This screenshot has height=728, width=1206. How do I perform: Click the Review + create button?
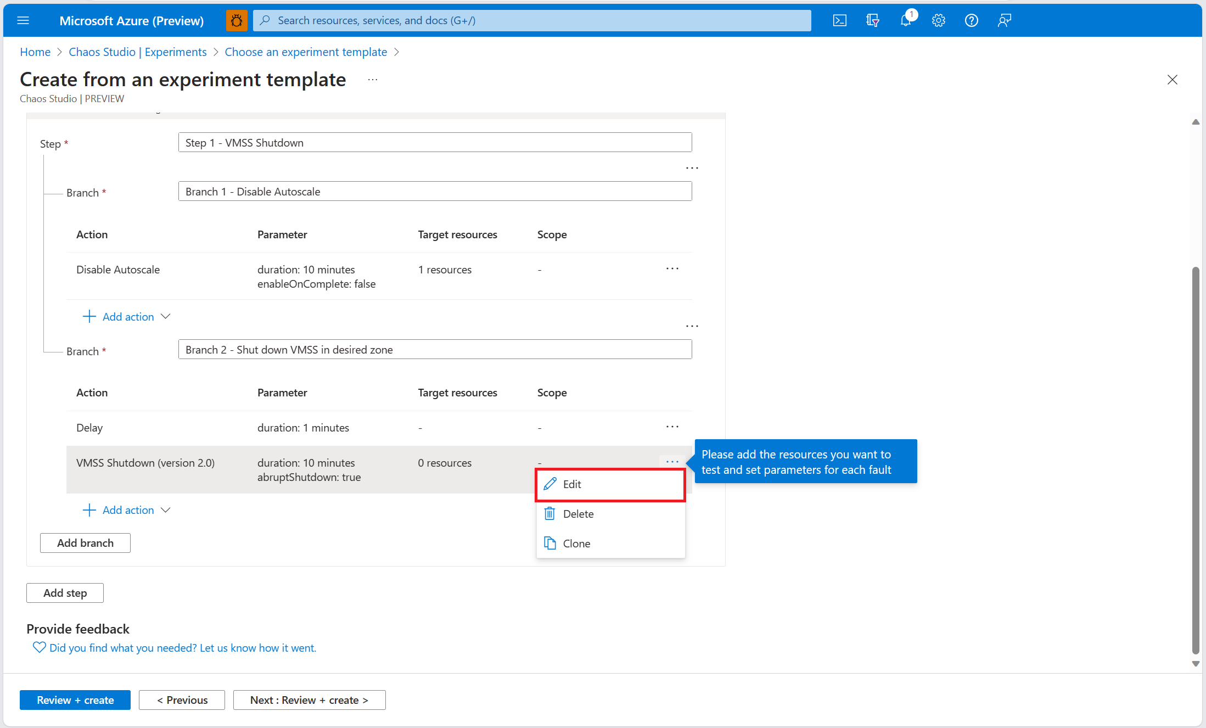(75, 699)
